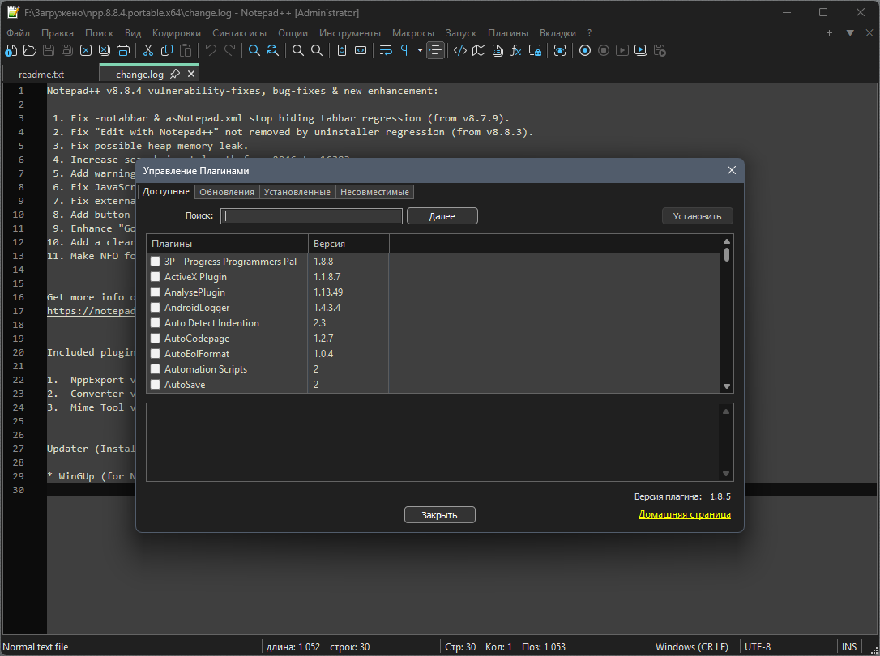Switch to the readme.txt document tab
The image size is (880, 656).
[x=41, y=74]
